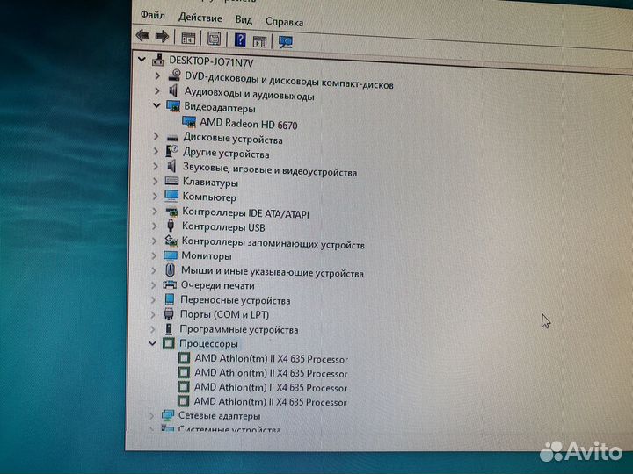This screenshot has width=633, height=474.
Task: Expand the Компьютер category
Action: pyautogui.click(x=155, y=196)
